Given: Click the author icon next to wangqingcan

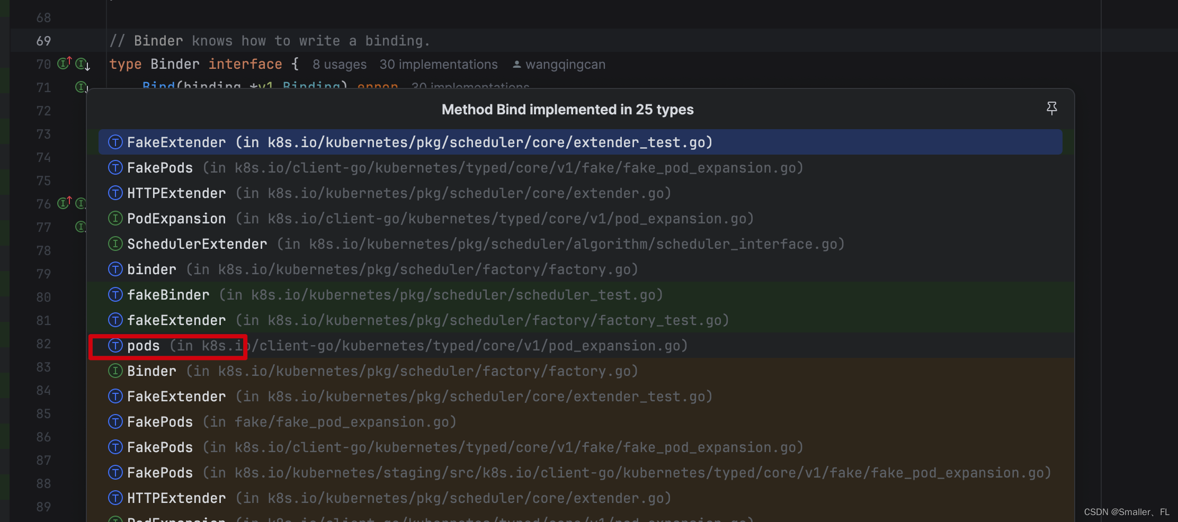Looking at the screenshot, I should click(517, 65).
